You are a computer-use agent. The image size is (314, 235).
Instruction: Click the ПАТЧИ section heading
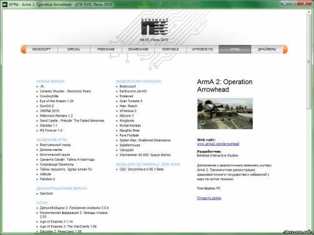click(42, 203)
